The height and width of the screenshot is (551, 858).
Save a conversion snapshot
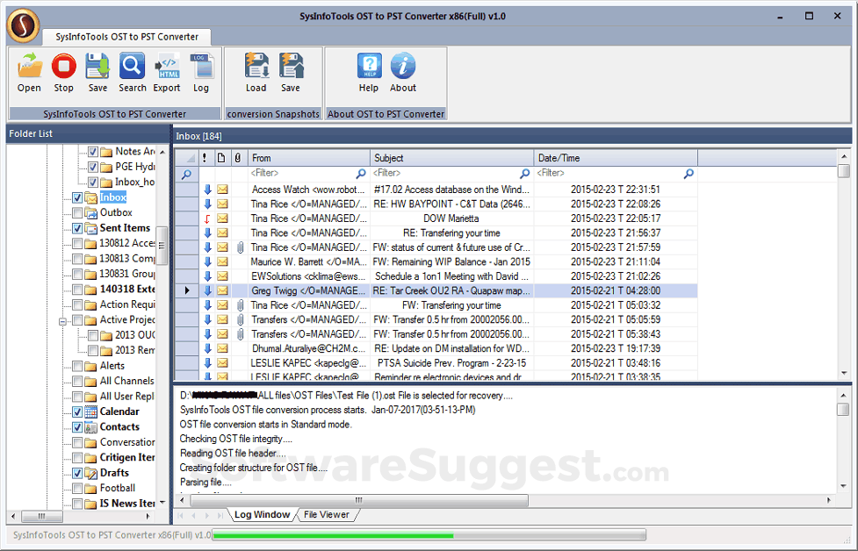point(291,66)
